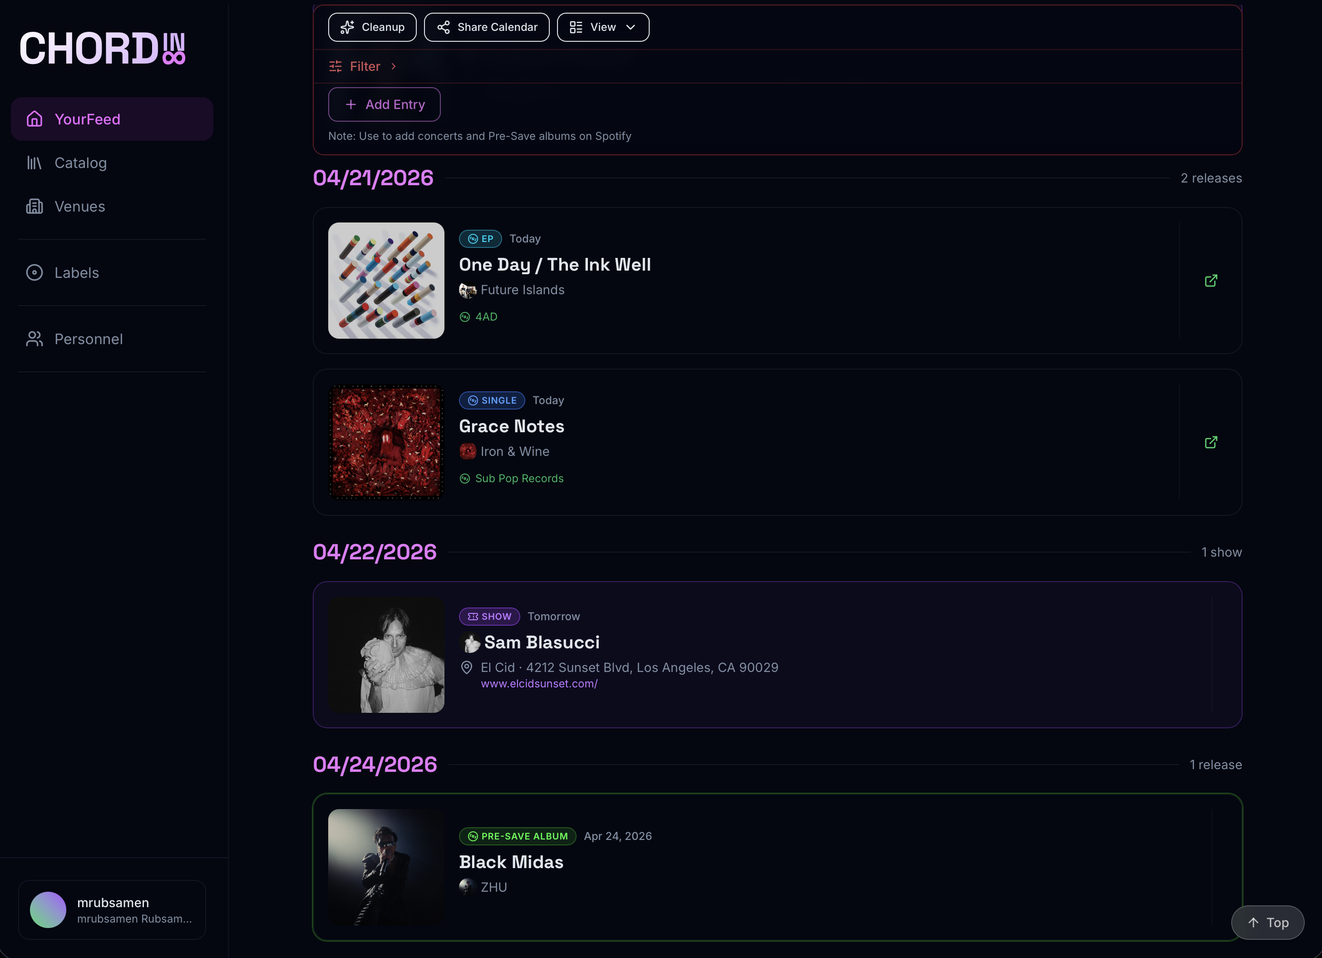
Task: Click the Filter sliders icon
Action: tap(335, 66)
